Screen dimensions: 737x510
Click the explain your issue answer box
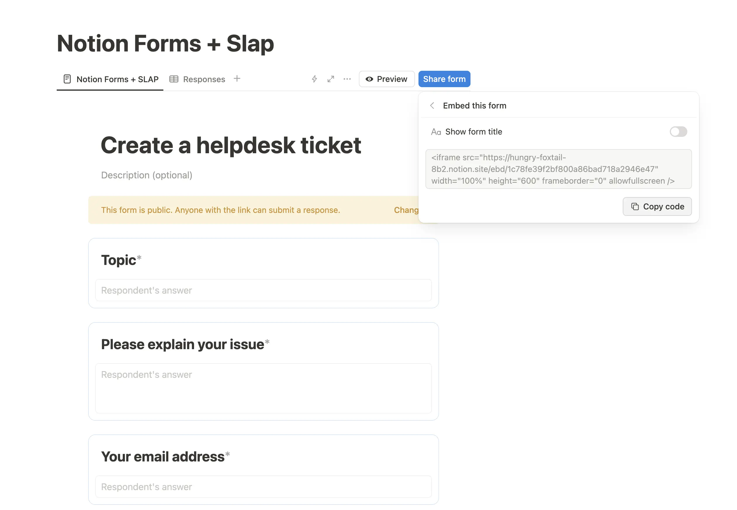point(263,388)
